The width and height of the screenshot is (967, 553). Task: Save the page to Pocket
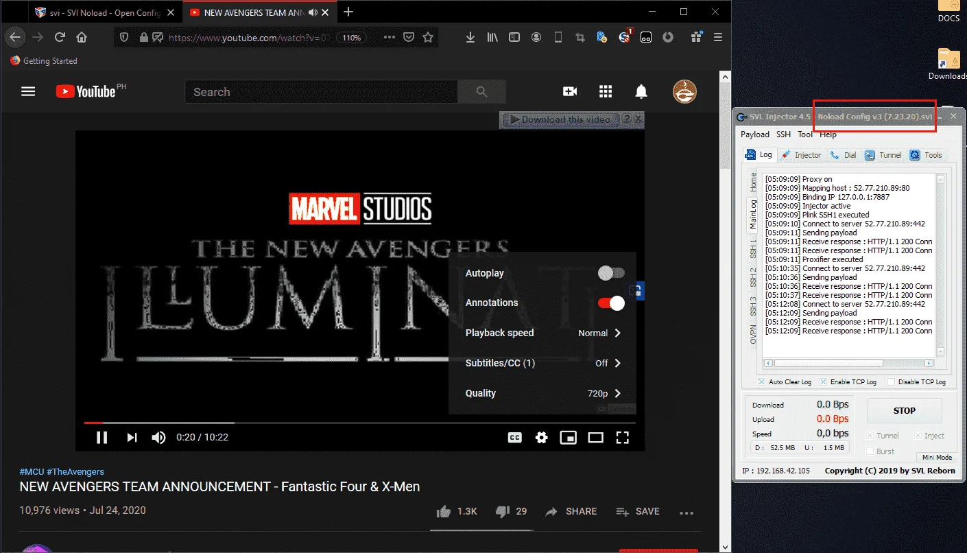[x=409, y=38]
